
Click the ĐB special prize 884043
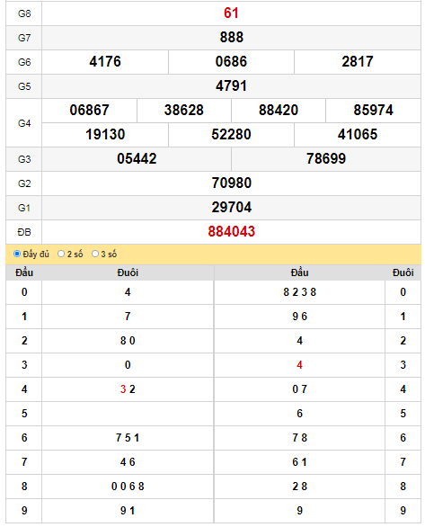click(x=231, y=231)
